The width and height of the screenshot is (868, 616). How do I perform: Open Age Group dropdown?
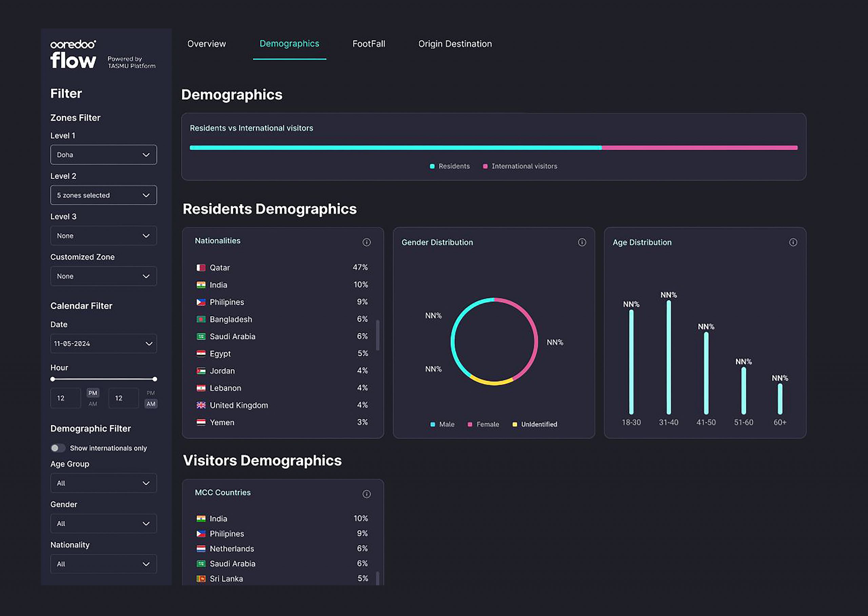[x=103, y=483]
